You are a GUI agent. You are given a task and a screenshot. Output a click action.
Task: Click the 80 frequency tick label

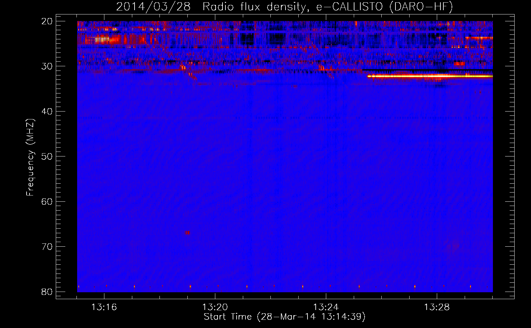coord(47,292)
